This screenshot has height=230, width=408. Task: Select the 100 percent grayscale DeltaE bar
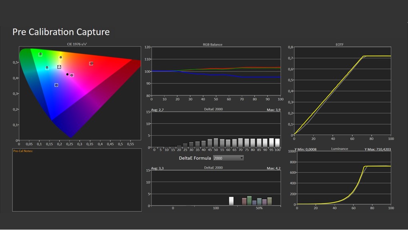(x=277, y=143)
